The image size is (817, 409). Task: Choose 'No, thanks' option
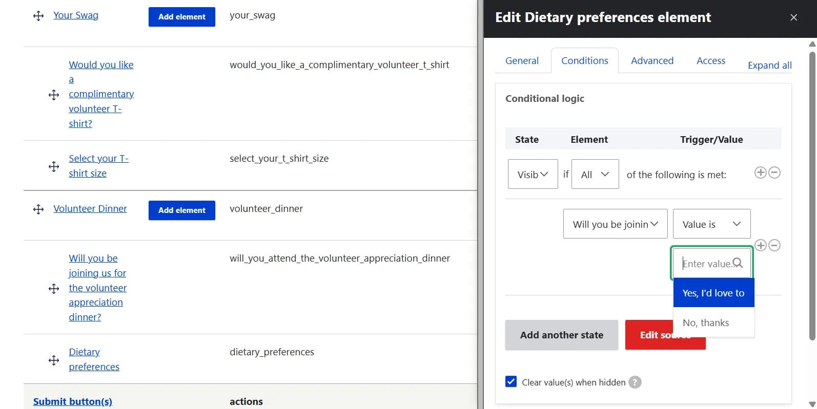tap(713, 322)
